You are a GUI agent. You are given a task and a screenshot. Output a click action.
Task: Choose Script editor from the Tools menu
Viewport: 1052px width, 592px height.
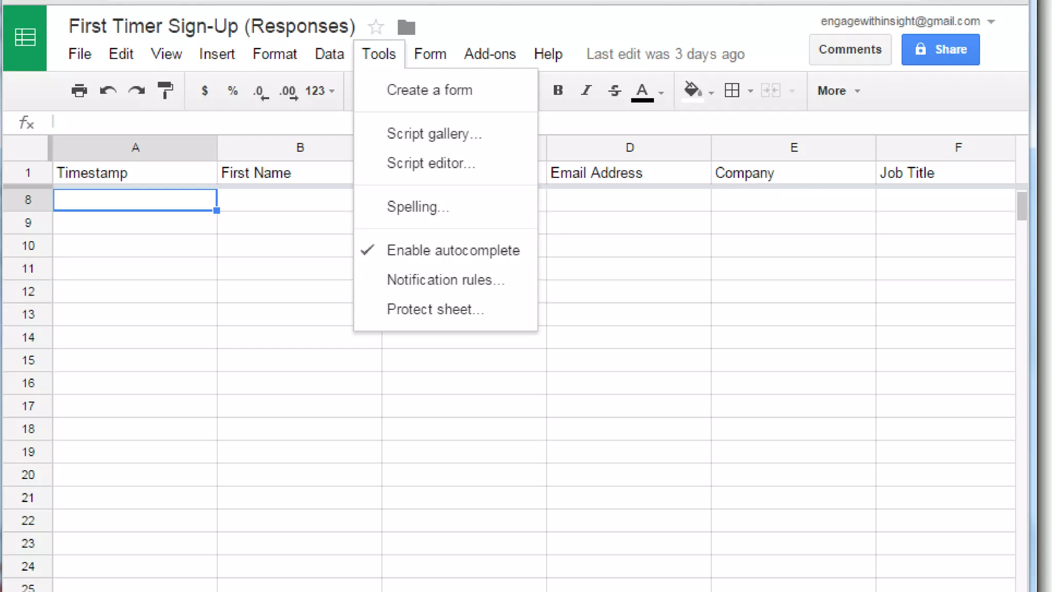point(430,163)
